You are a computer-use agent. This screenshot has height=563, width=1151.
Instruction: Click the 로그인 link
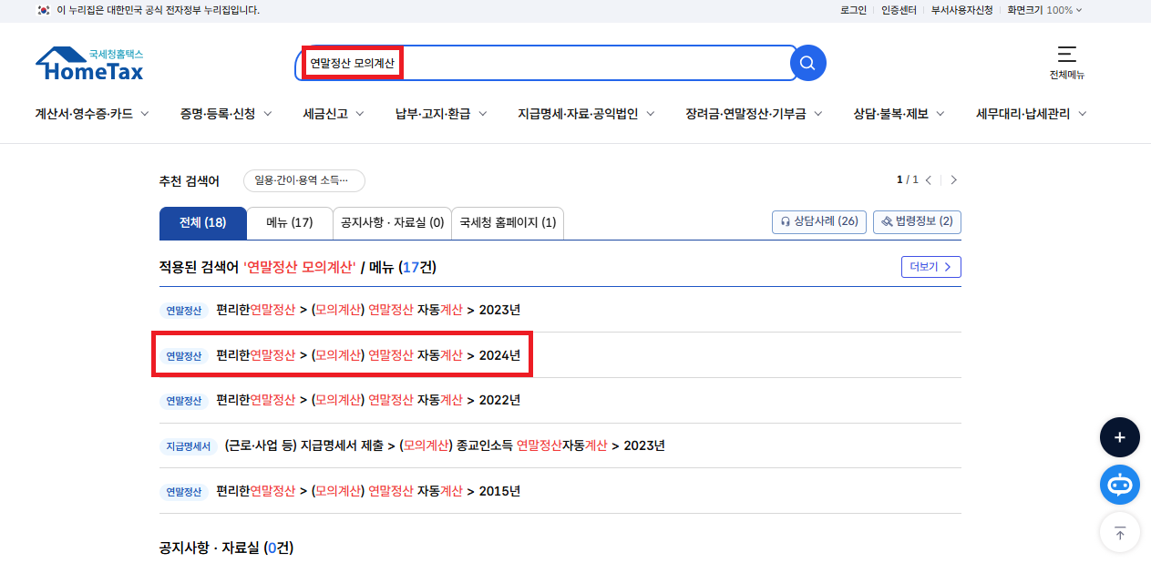click(x=852, y=10)
